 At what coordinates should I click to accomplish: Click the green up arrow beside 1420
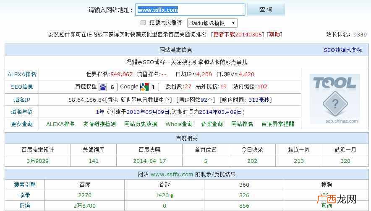click(172, 196)
